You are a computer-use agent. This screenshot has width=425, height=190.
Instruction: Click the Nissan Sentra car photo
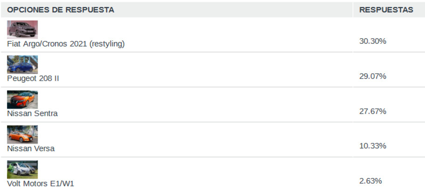coord(22,99)
